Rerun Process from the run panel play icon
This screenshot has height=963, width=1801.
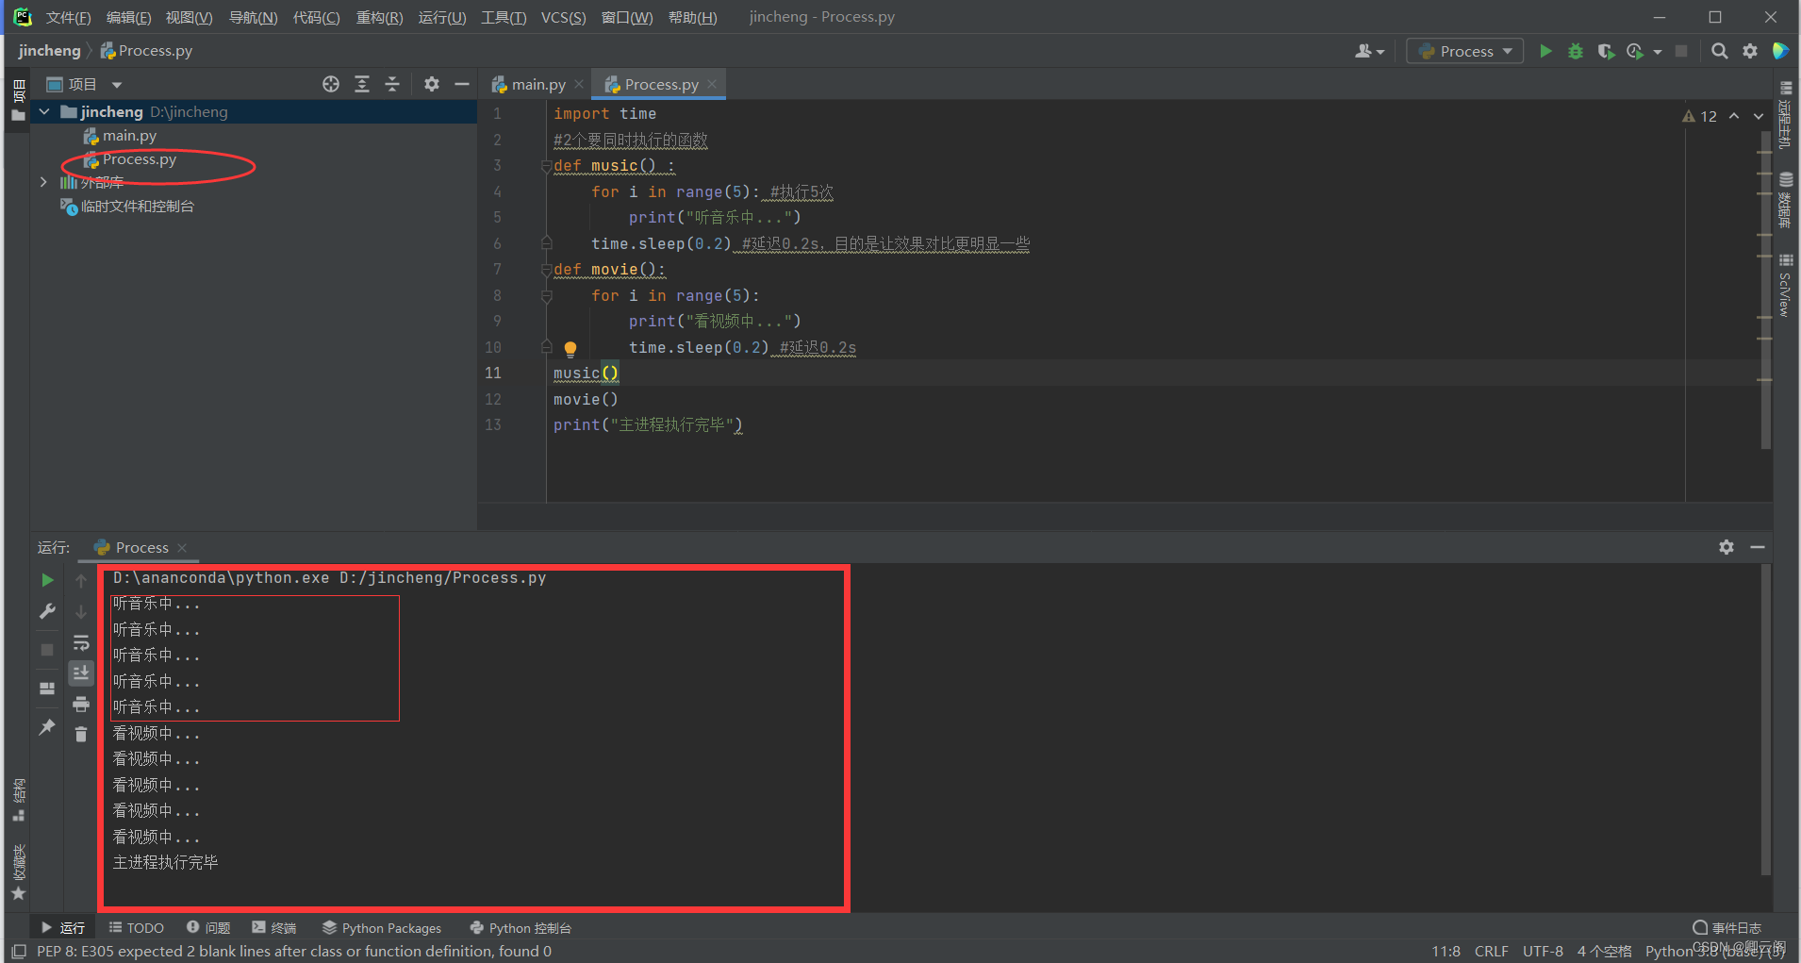point(47,580)
